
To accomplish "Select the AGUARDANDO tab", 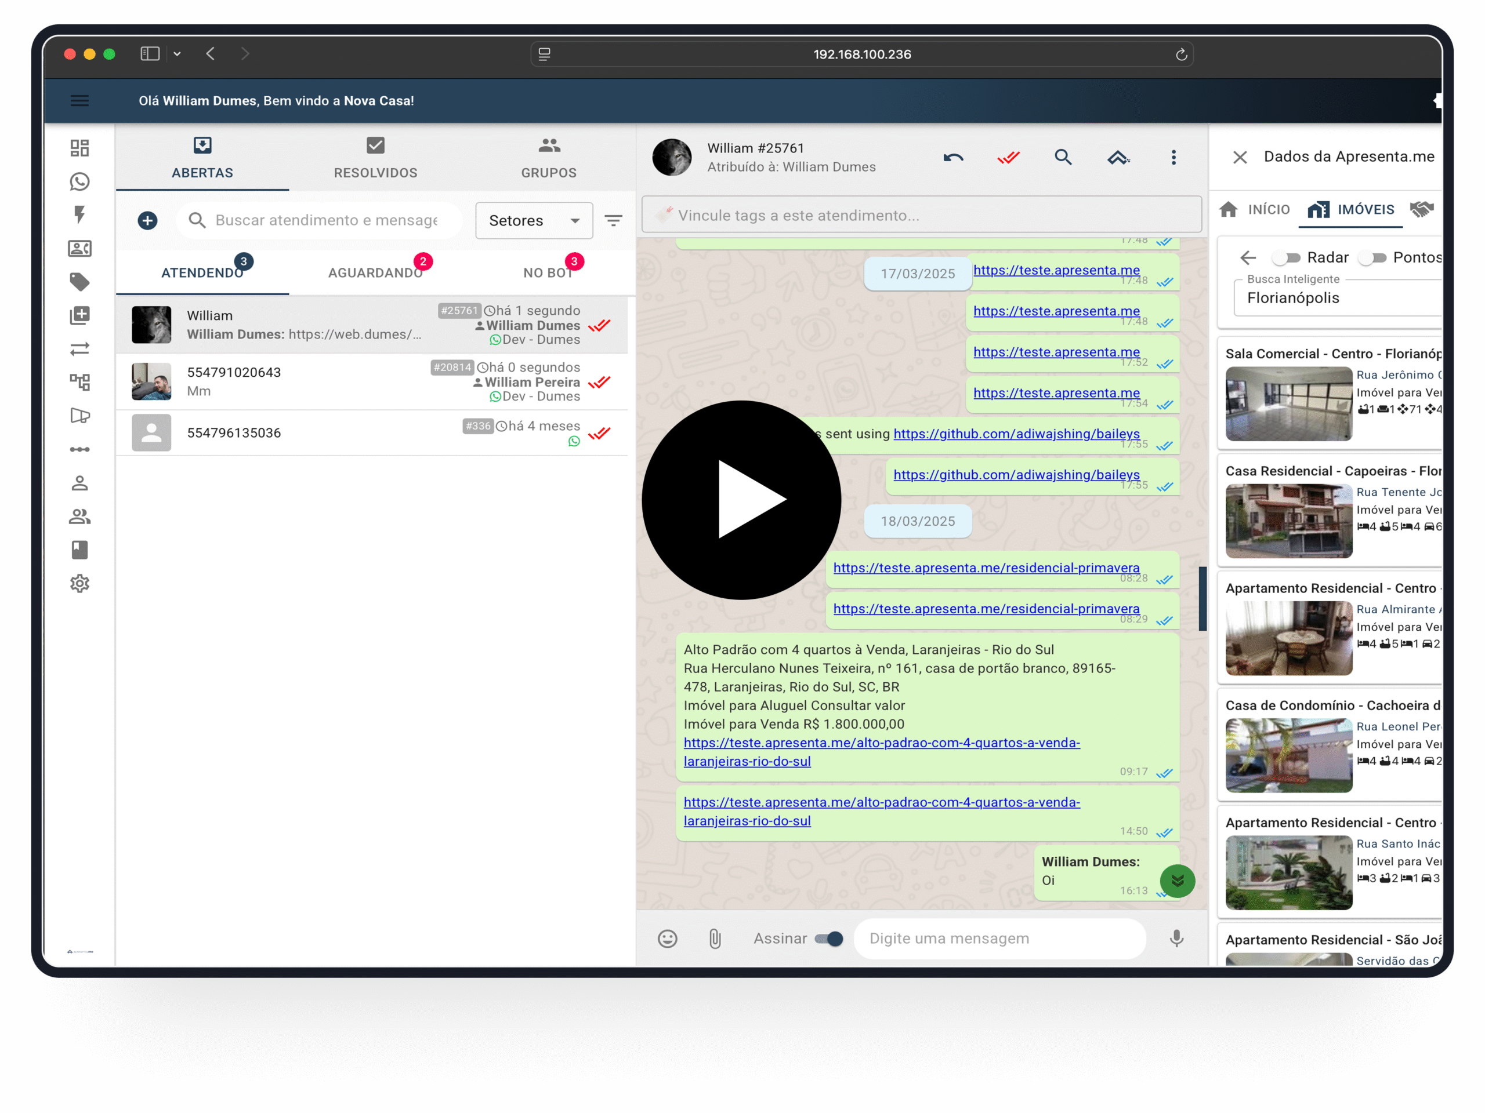I will pyautogui.click(x=375, y=272).
